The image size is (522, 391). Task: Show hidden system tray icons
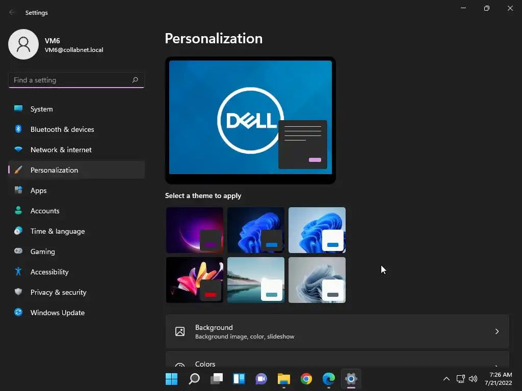(447, 379)
